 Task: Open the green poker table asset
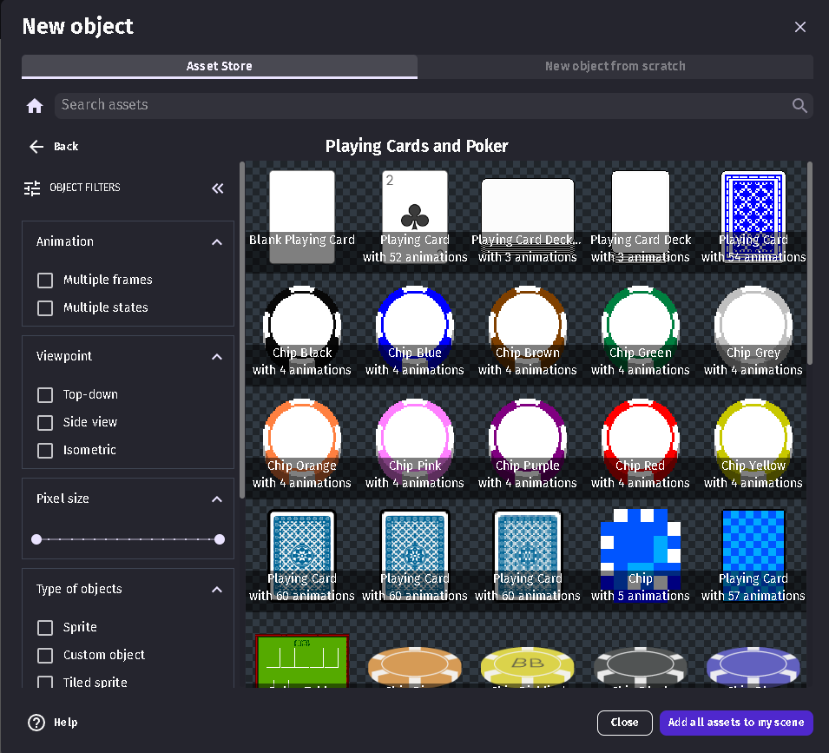tap(302, 661)
